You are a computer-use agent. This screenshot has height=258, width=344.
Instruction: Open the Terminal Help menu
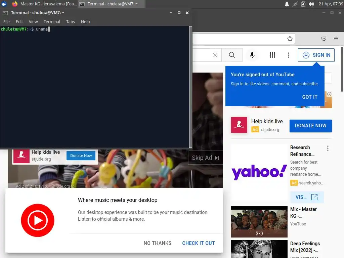click(85, 21)
